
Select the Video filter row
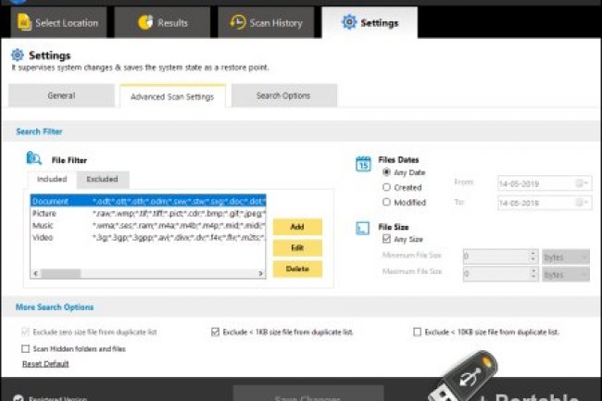pyautogui.click(x=148, y=237)
